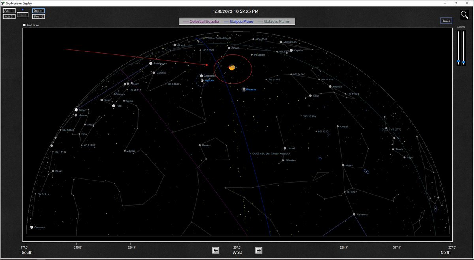474x260 pixels.
Task: Click the Celestial Equator legend entry
Action: [201, 21]
